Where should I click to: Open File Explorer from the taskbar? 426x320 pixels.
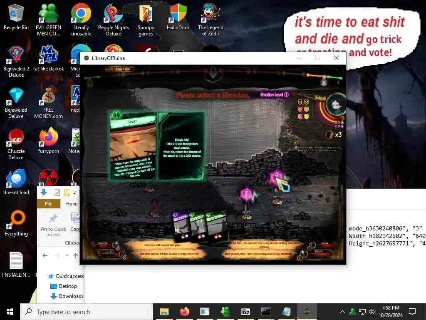point(164,312)
